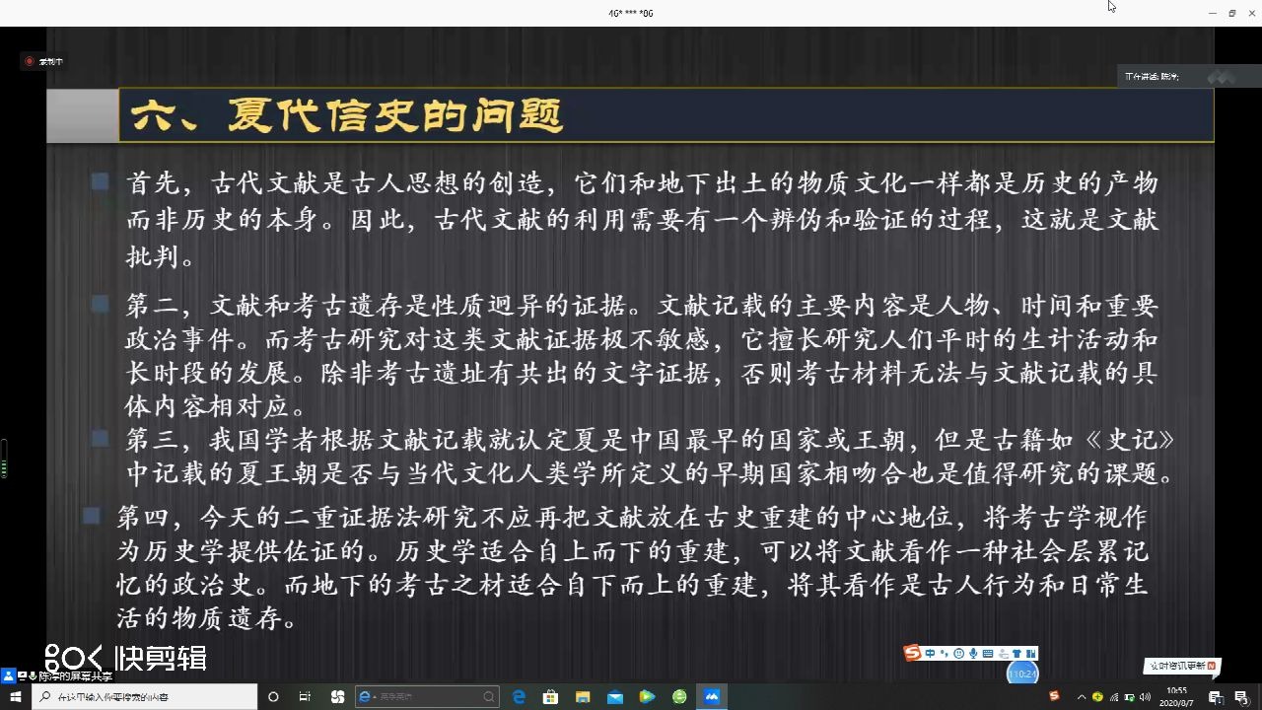
Task: Open Sogou skin shirt icon
Action: [1017, 653]
